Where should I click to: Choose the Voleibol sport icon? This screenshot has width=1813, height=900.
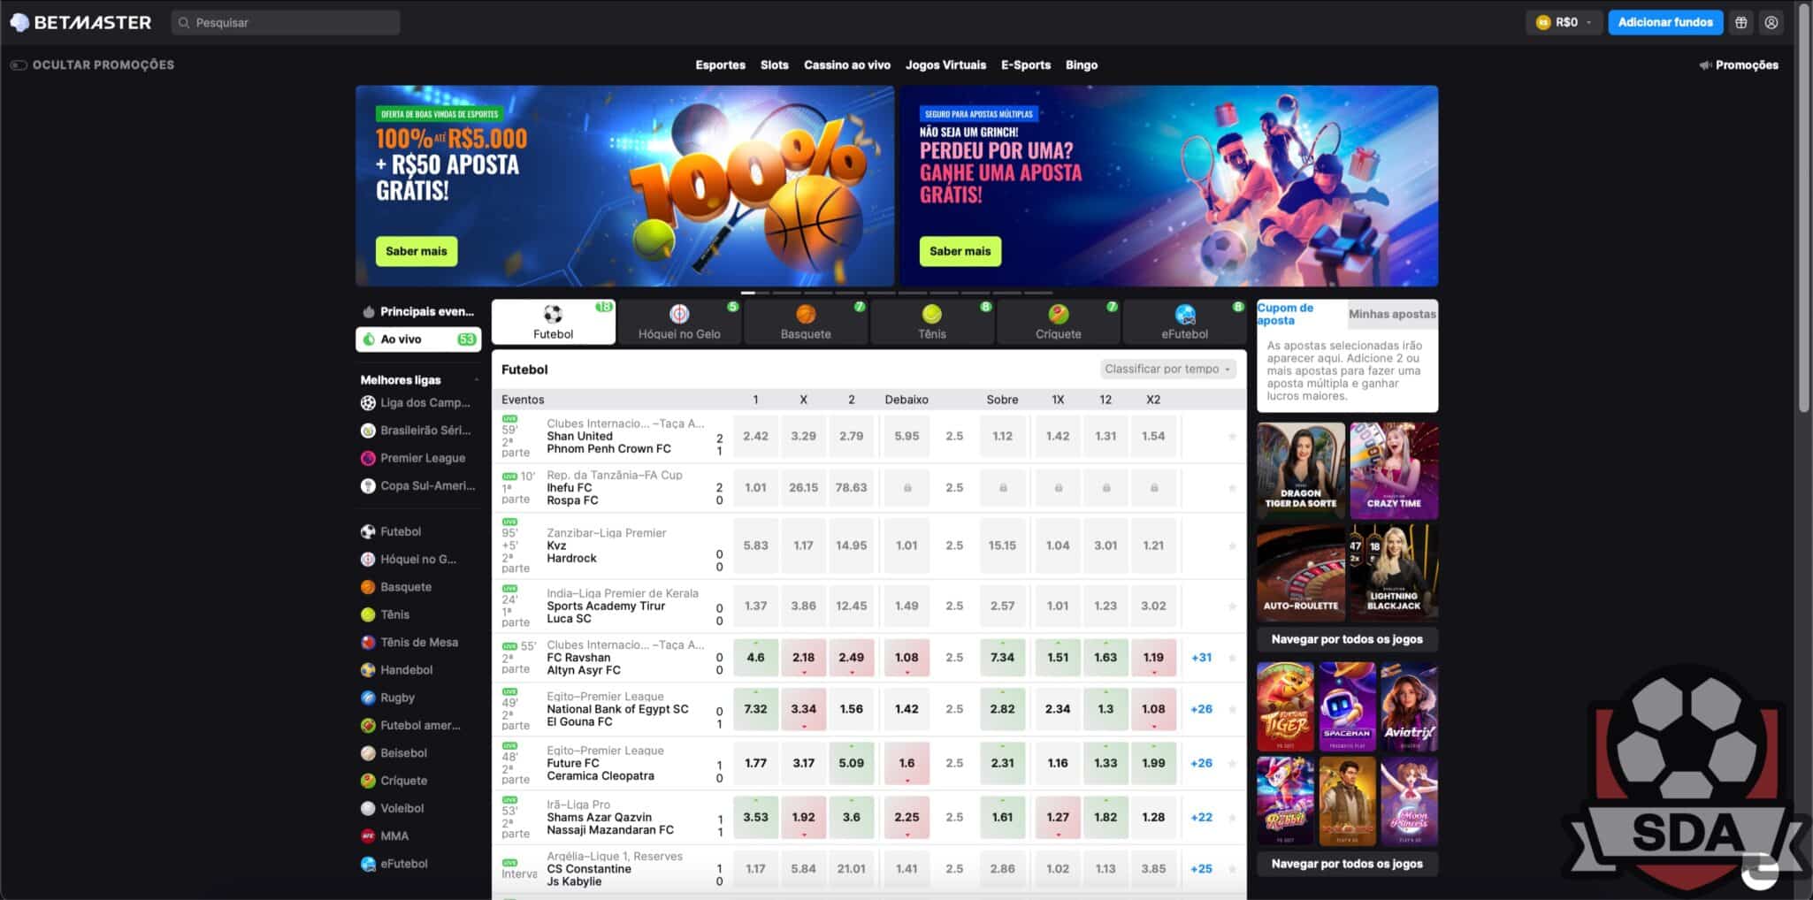pyautogui.click(x=368, y=808)
